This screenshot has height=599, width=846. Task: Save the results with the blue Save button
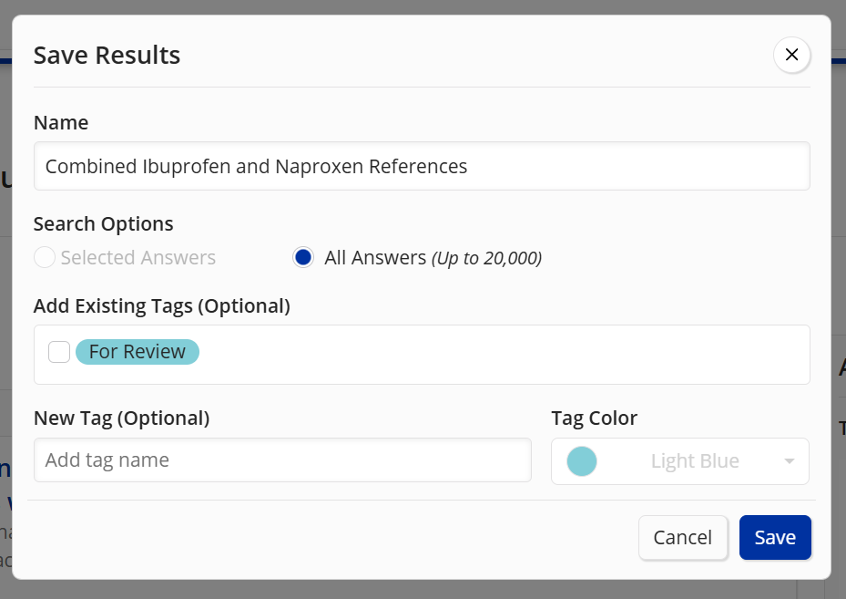(775, 537)
